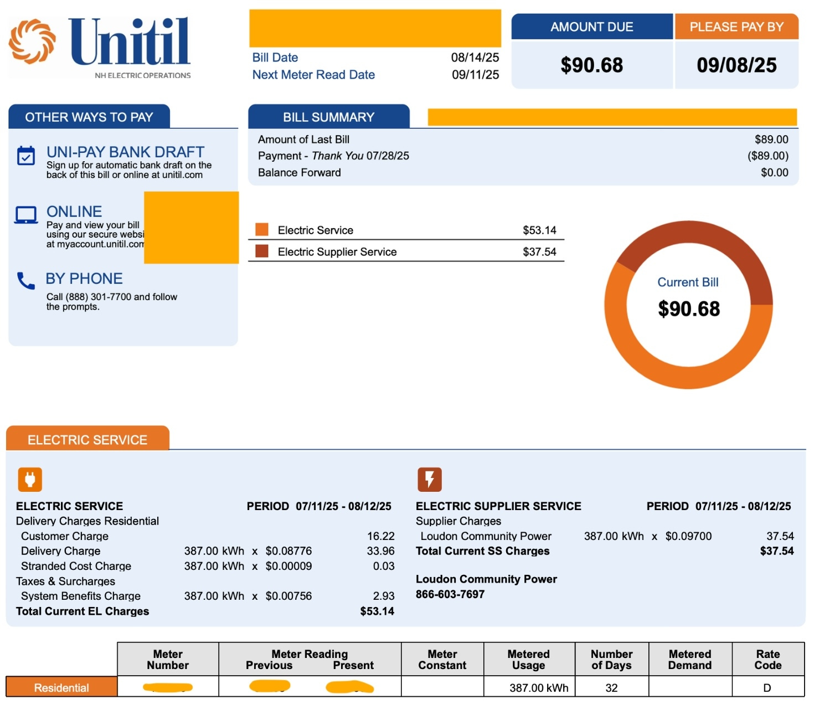
Task: Select the ELECTRIC SERVICE orange tab
Action: 87,439
